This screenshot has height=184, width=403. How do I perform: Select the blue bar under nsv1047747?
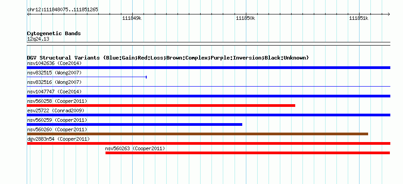[x=208, y=96]
